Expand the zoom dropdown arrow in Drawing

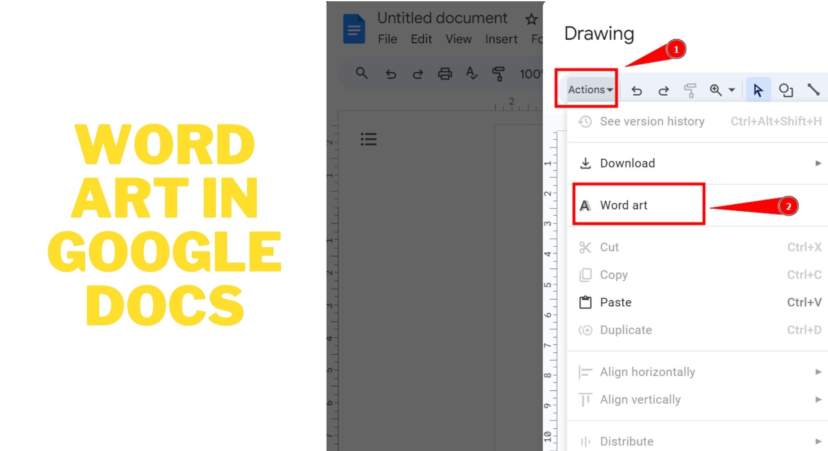coord(732,90)
